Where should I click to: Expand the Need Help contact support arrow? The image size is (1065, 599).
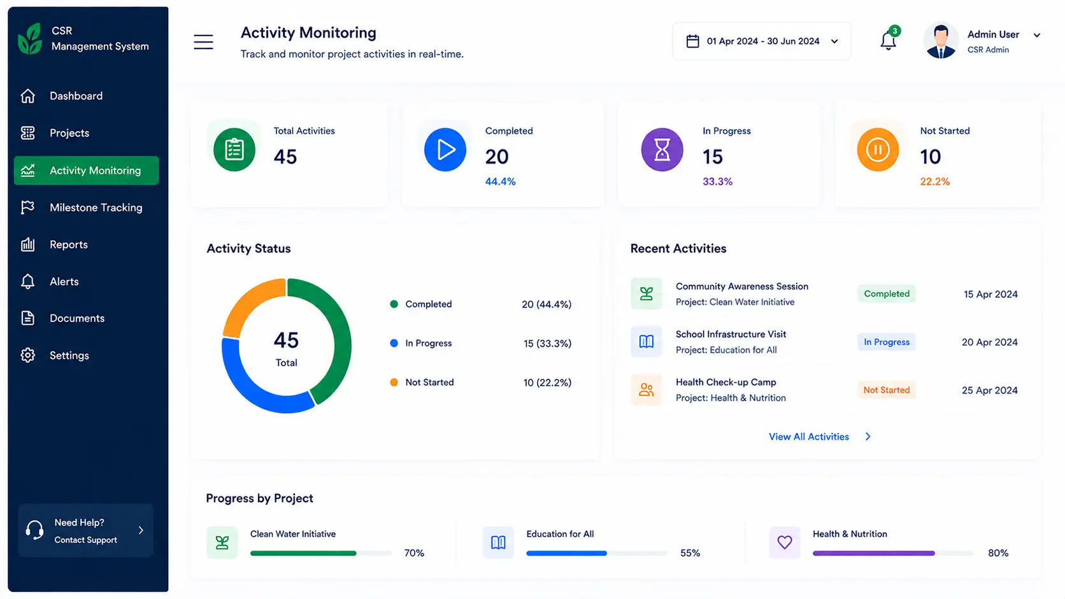(141, 530)
